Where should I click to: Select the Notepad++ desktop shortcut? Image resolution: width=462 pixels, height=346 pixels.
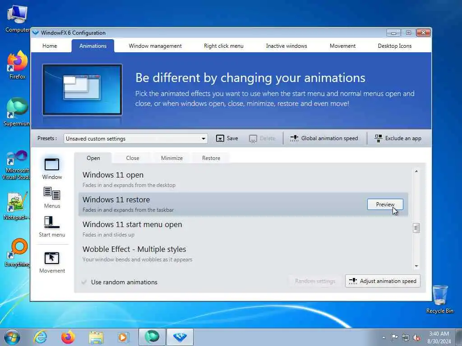tap(17, 206)
